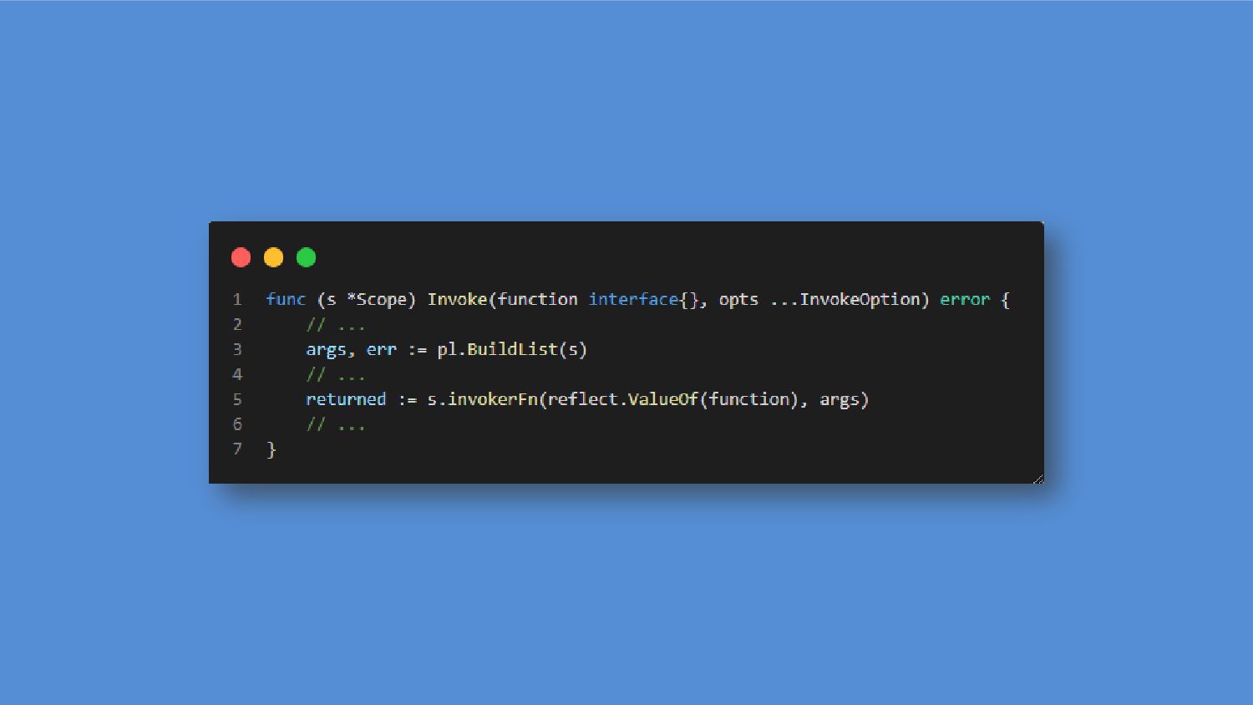Viewport: 1253px width, 705px height.
Task: Click the interface keyword
Action: coord(633,299)
